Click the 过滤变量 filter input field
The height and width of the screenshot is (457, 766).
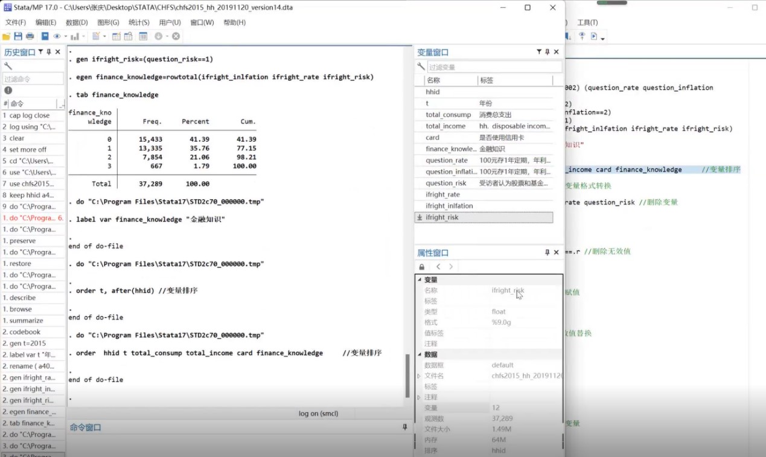point(494,67)
